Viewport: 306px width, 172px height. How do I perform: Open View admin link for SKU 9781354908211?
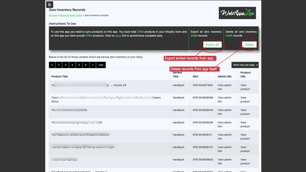click(x=225, y=137)
